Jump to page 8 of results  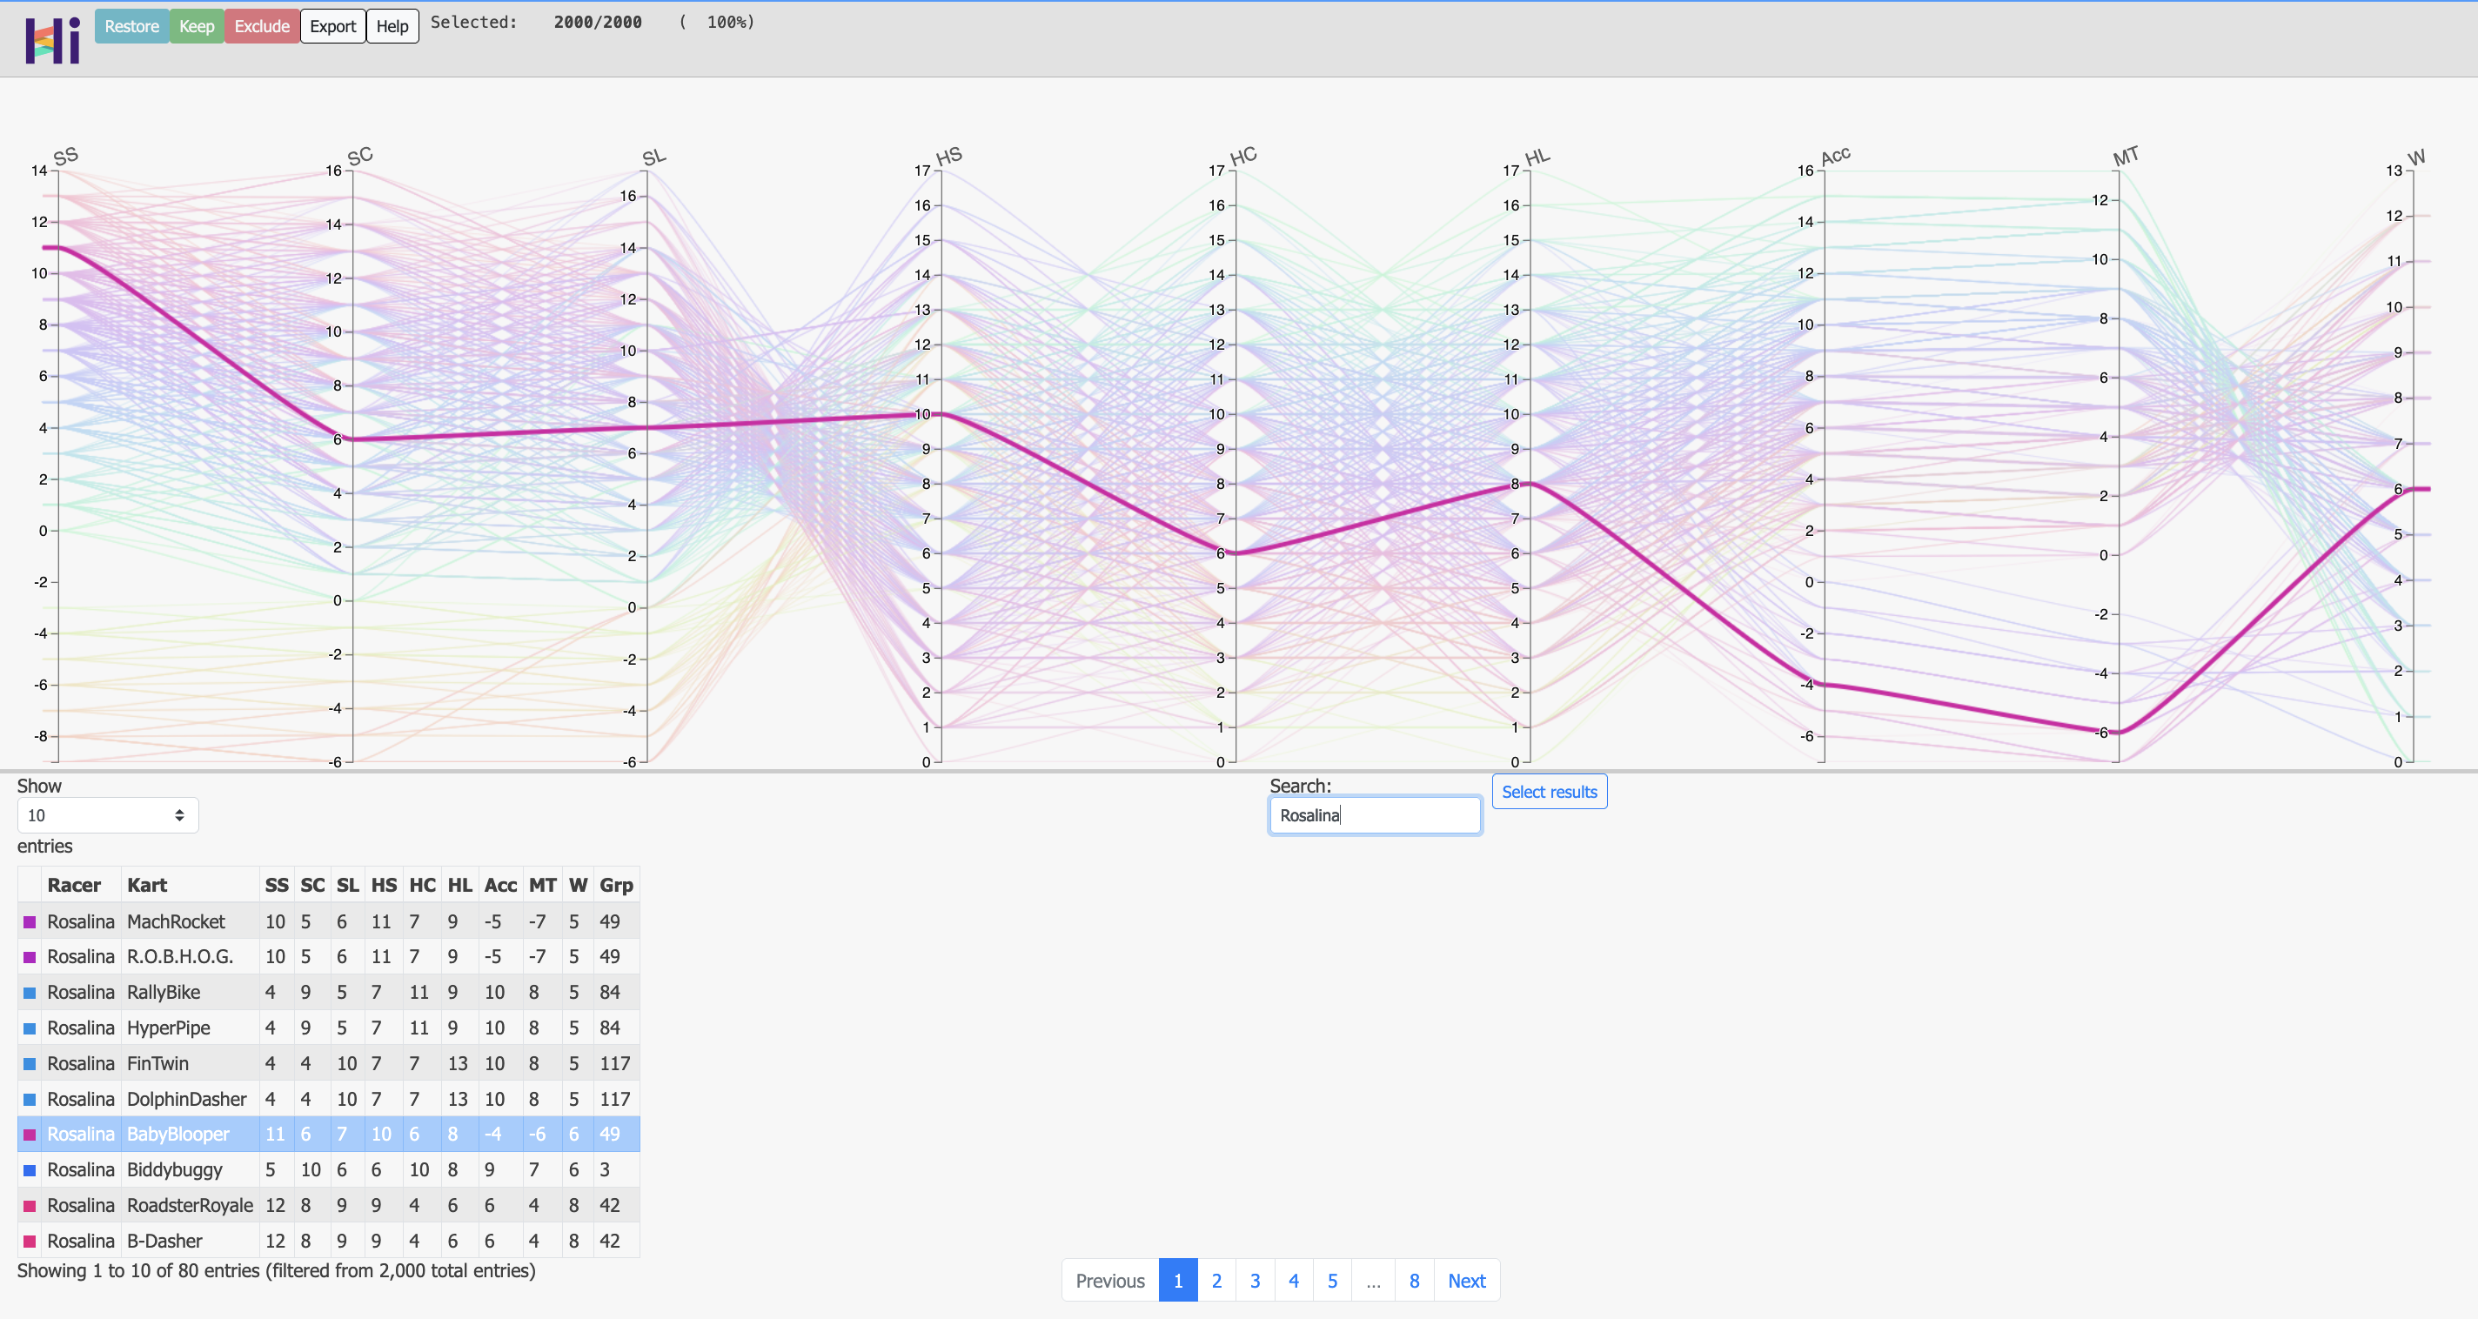coord(1414,1281)
